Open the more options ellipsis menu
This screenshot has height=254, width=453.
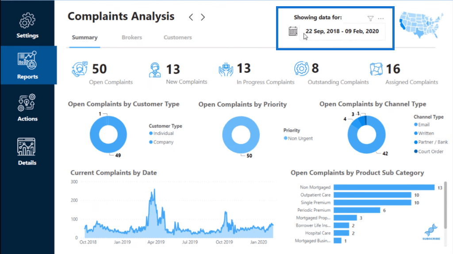pyautogui.click(x=381, y=19)
